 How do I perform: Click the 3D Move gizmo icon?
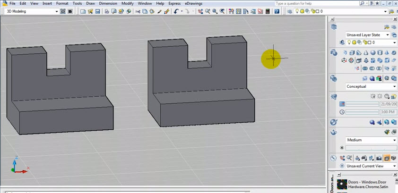pos(344,60)
